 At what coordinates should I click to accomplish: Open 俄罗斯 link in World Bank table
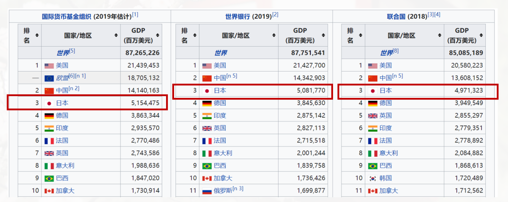[x=223, y=191]
